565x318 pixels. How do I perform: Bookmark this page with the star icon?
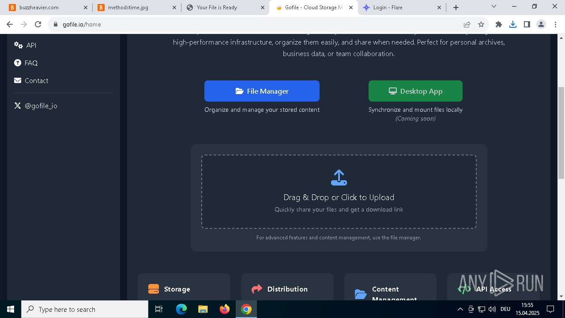point(481,24)
